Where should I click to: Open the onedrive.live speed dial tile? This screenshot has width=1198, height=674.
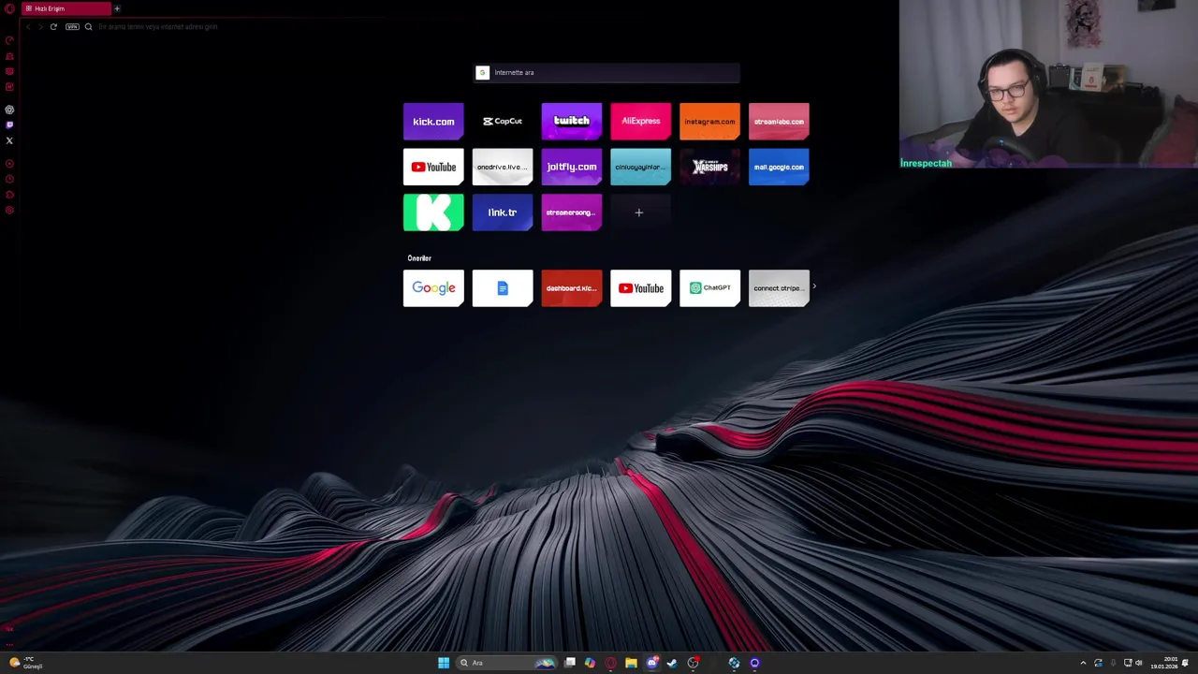503,167
